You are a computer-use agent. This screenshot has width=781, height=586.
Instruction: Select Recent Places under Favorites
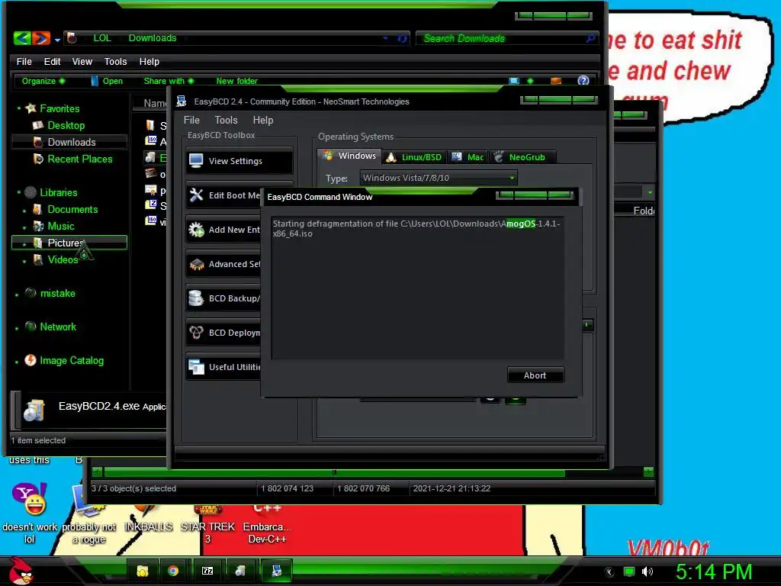pyautogui.click(x=79, y=159)
